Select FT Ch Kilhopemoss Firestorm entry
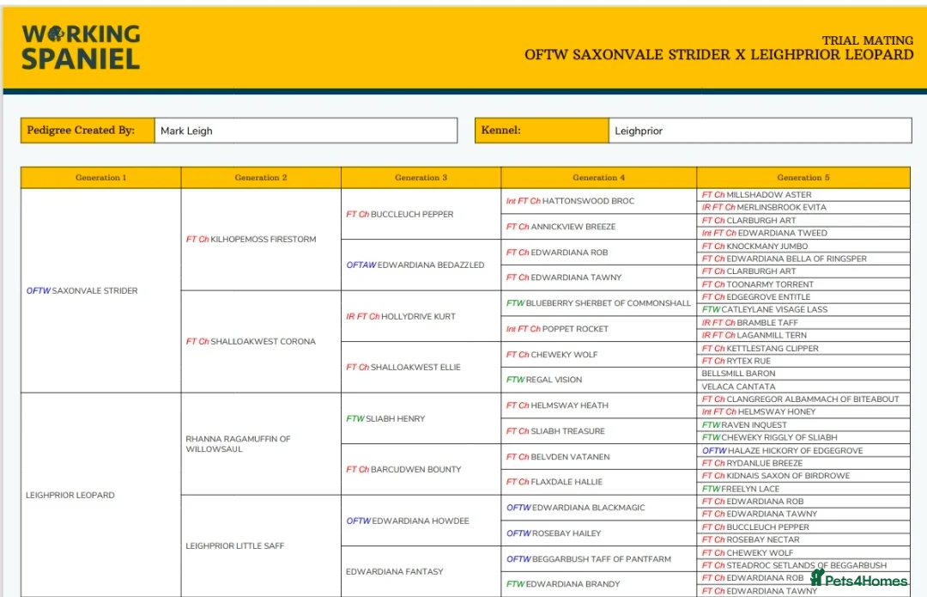The width and height of the screenshot is (927, 597). click(x=251, y=240)
